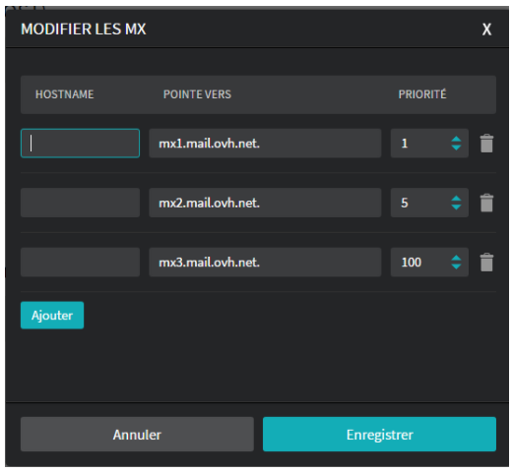512x472 pixels.
Task: Delete the mx1.mail.ovh.net record with trash icon
Action: tap(486, 144)
